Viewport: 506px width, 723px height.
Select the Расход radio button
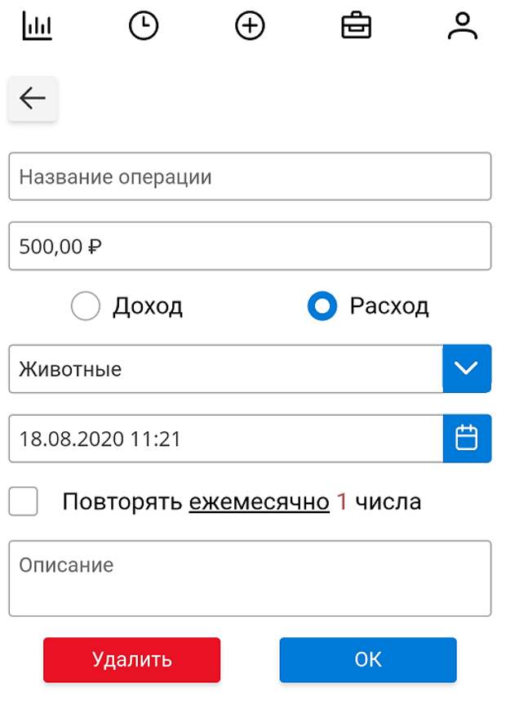point(322,306)
